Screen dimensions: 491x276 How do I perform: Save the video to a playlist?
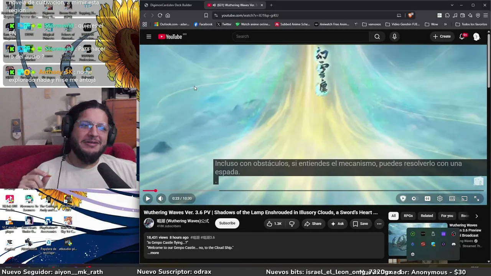coord(360,224)
